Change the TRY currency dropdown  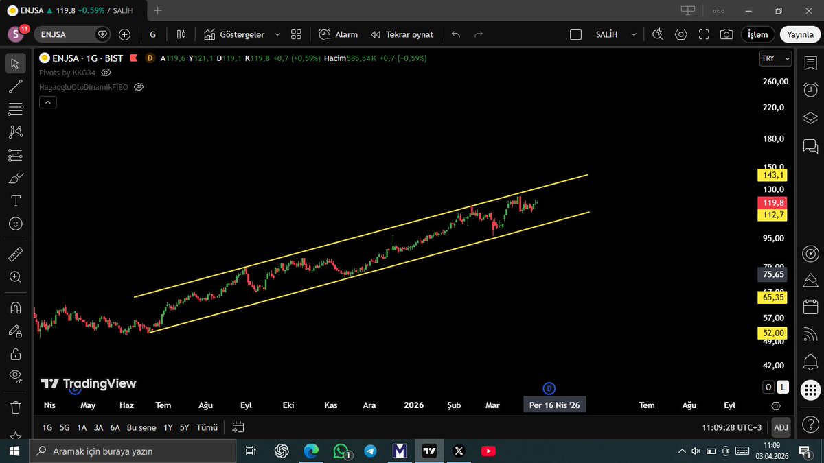click(775, 59)
